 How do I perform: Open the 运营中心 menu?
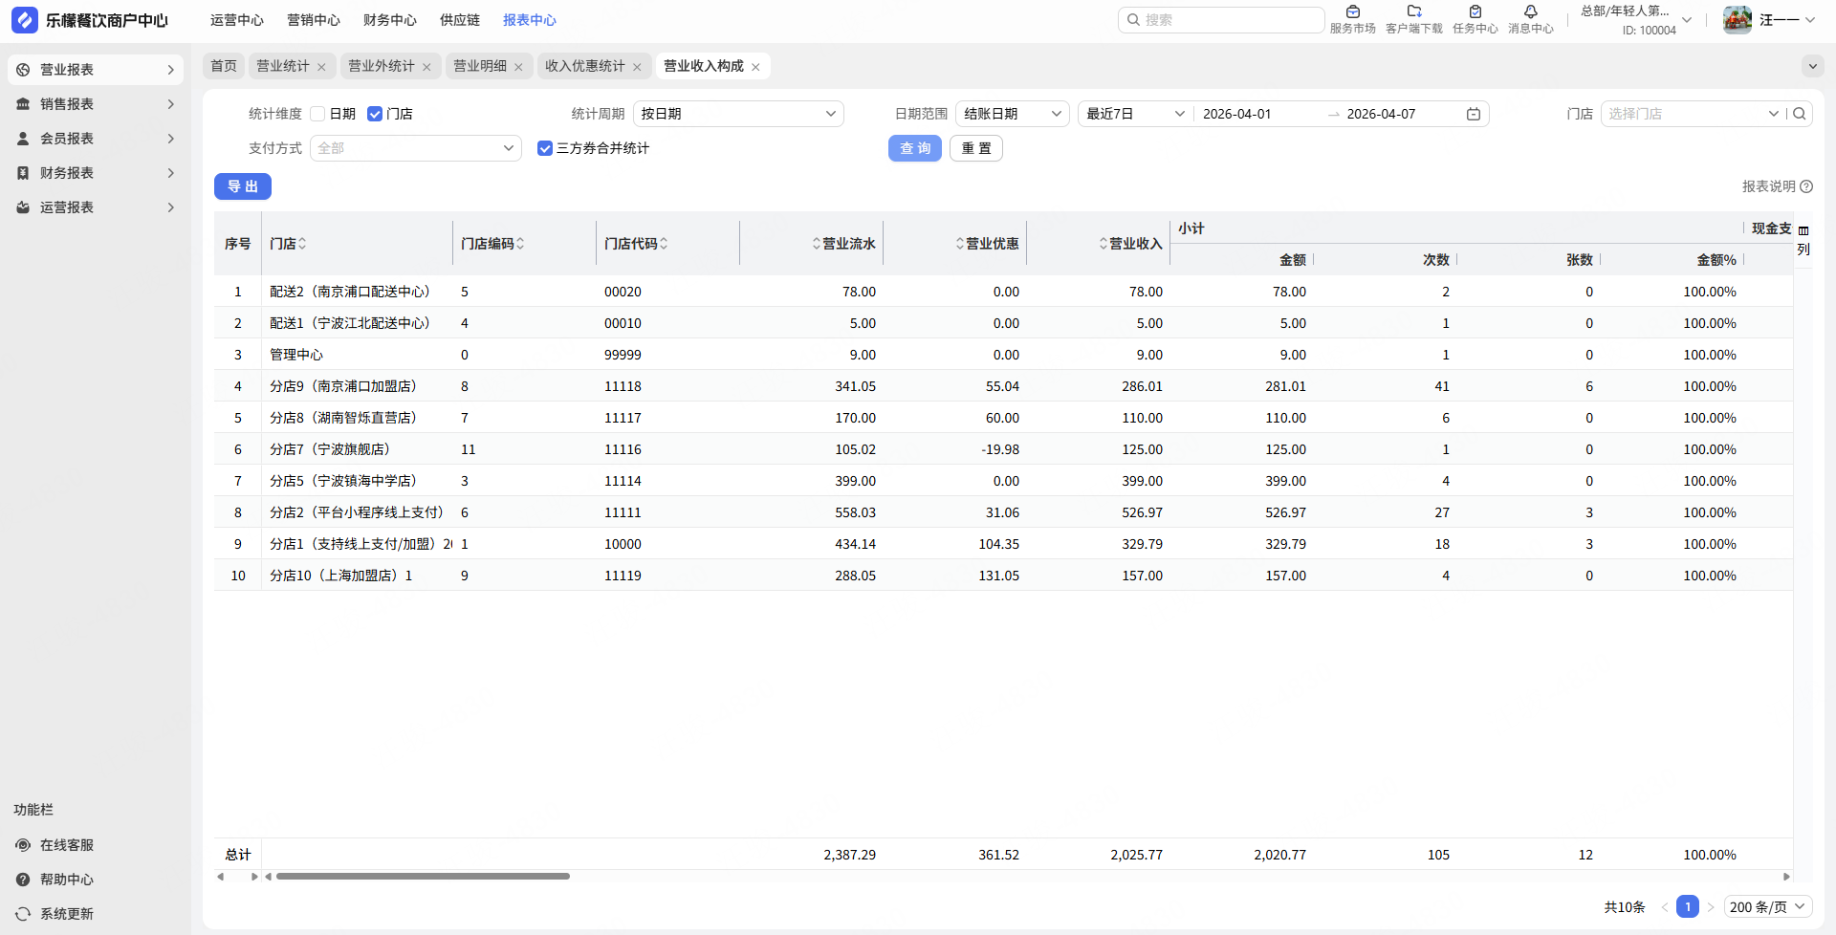tap(237, 20)
